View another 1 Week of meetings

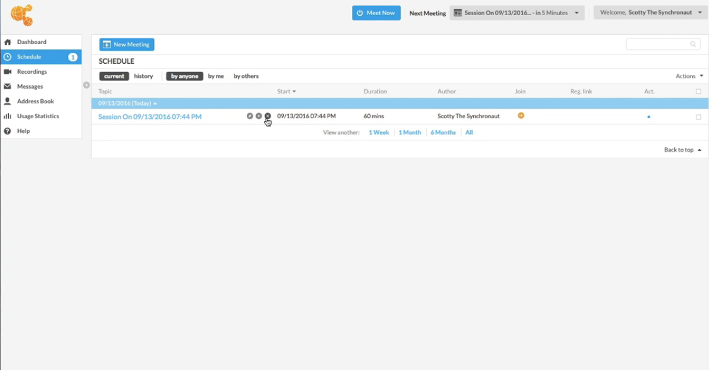click(379, 132)
